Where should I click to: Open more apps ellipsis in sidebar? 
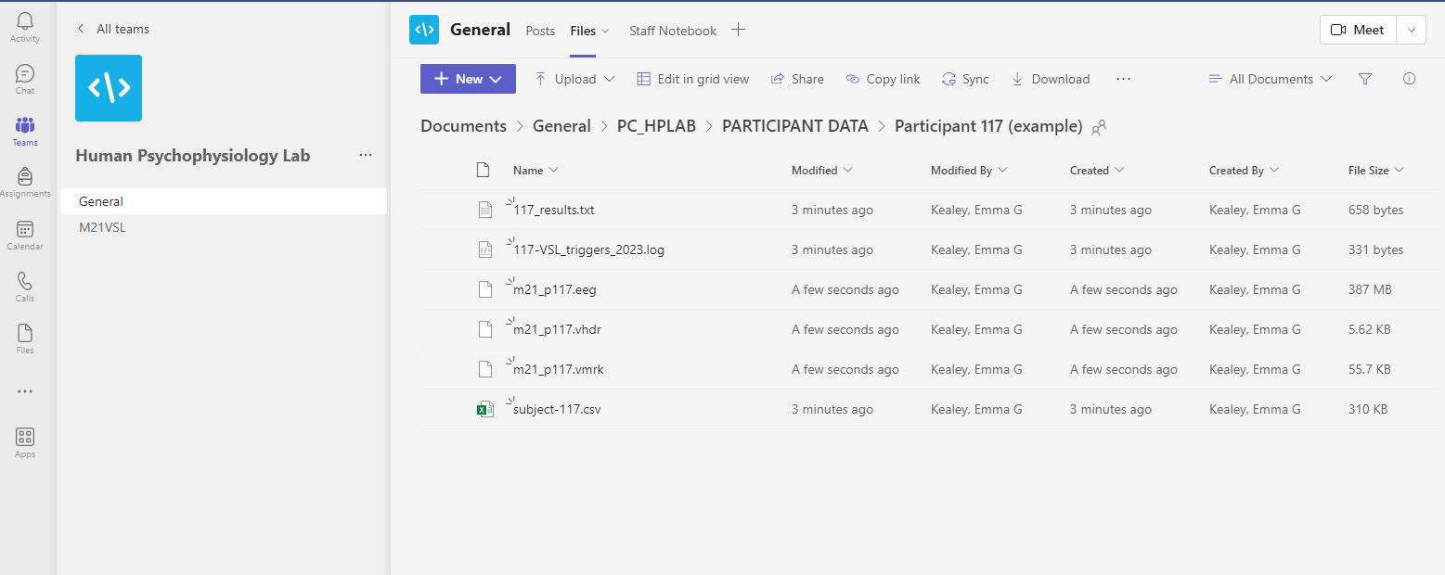coord(25,391)
